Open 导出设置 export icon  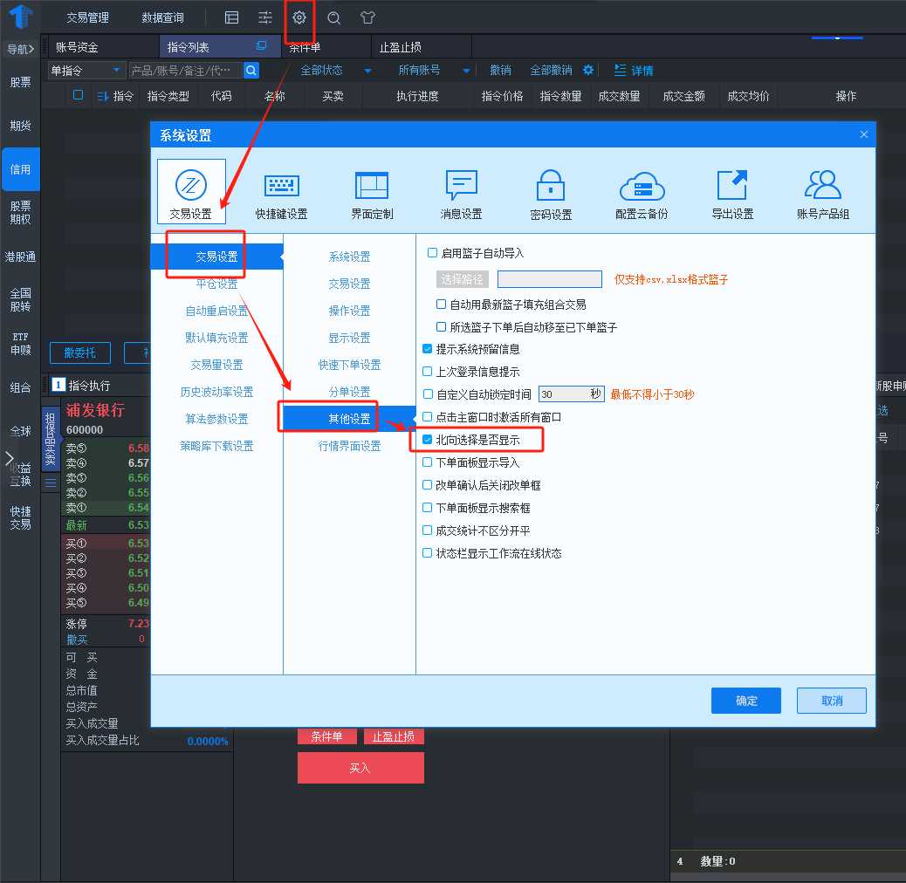(732, 195)
